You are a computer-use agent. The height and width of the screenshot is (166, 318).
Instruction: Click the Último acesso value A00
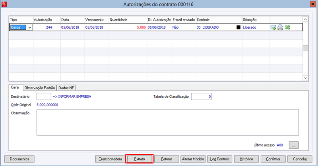(x=280, y=145)
